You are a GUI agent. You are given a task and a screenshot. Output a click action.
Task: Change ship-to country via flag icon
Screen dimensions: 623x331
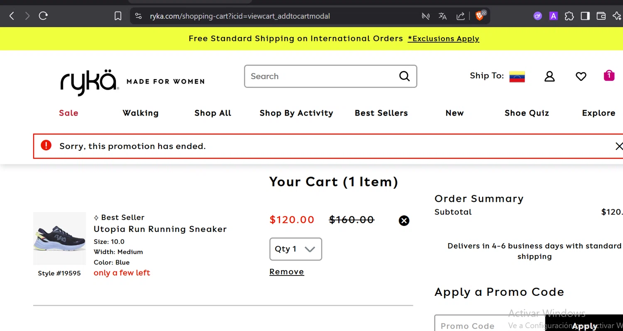[517, 77]
